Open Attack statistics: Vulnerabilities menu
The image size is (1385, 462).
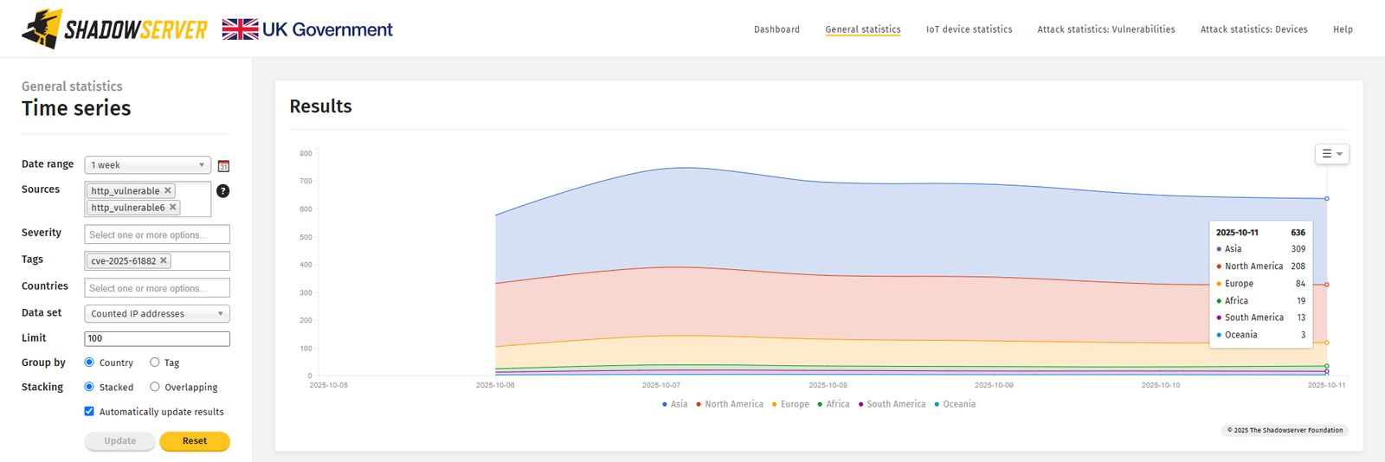pos(1105,29)
